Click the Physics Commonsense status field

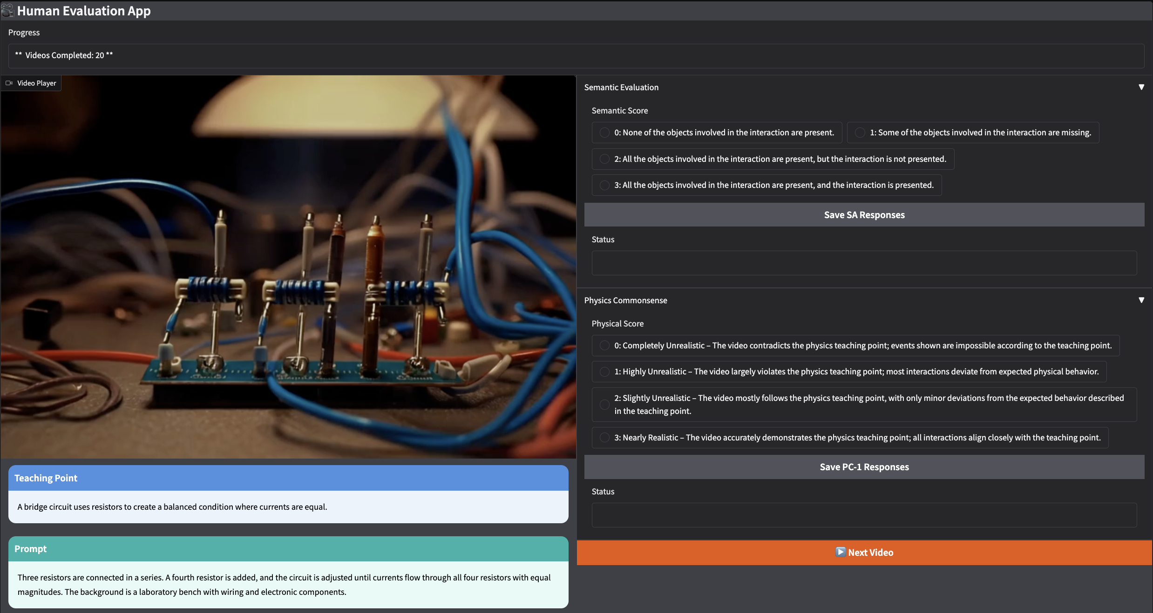[x=864, y=515]
